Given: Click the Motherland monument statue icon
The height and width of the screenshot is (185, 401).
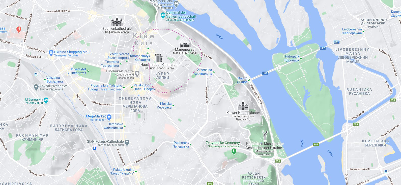Looking at the screenshot, I should [x=265, y=136].
